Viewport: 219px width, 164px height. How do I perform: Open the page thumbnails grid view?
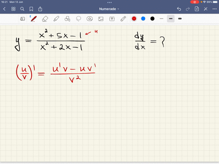tap(13, 9)
